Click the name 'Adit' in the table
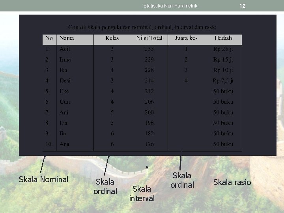 click(x=65, y=49)
